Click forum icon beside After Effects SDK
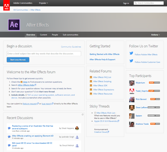Screen dimensions: 167x152 [x=91, y=85]
